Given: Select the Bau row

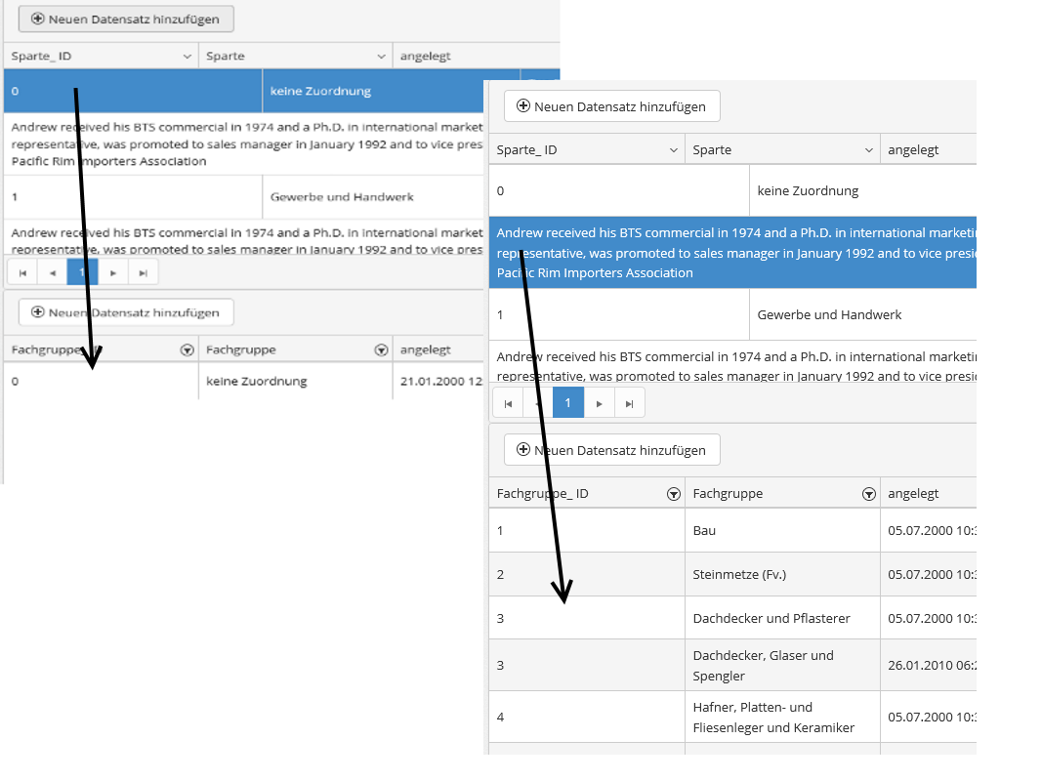Looking at the screenshot, I should 732,530.
